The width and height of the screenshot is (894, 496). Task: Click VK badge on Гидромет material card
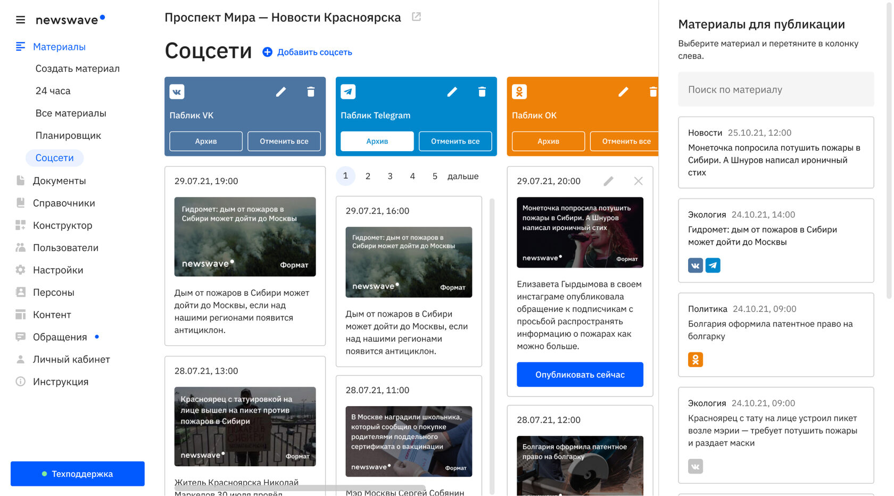pos(696,265)
